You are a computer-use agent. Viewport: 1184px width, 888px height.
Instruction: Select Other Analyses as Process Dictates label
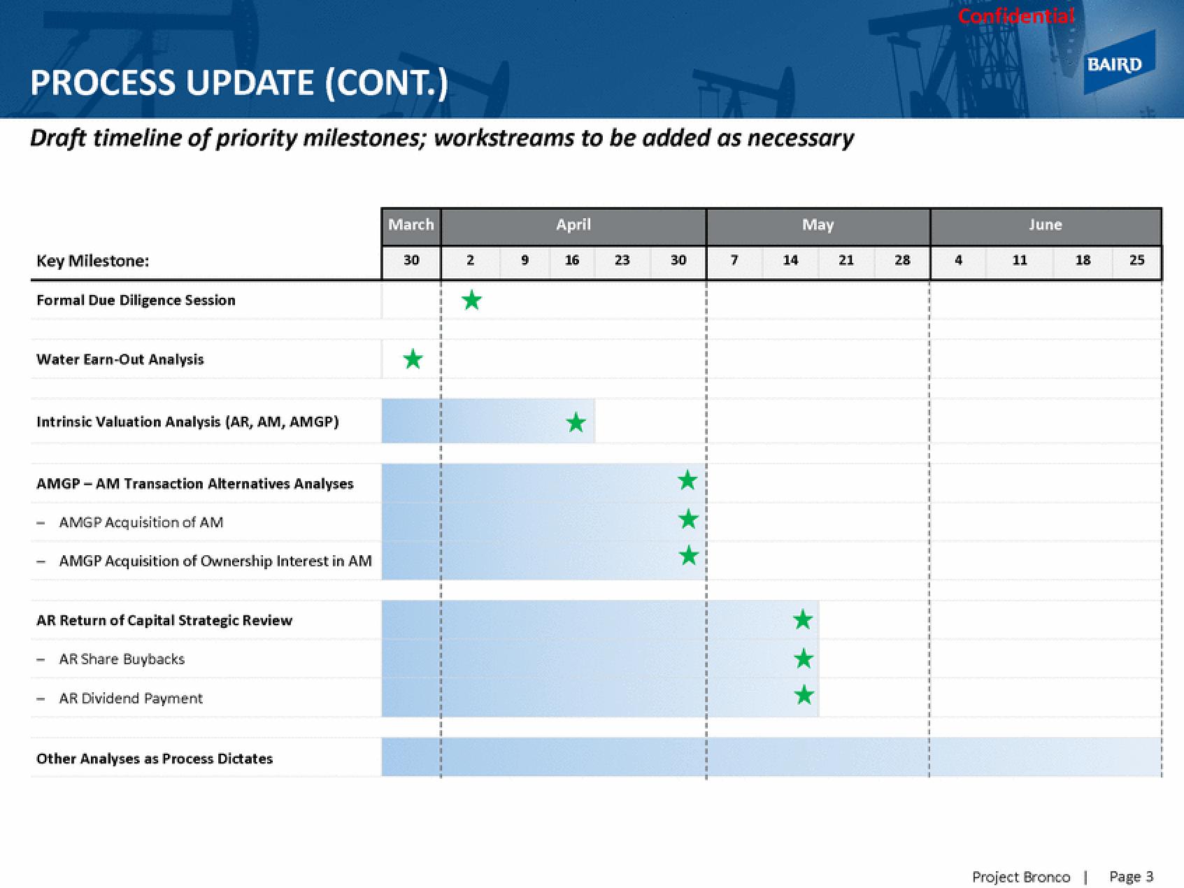coord(155,759)
